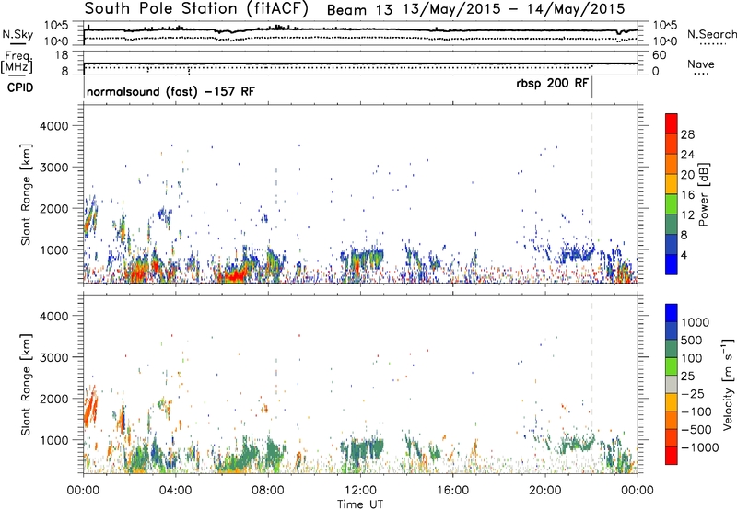The width and height of the screenshot is (737, 510).
Task: Pick Velocity colorbar segment between 500 and 1000
Action: pos(672,330)
